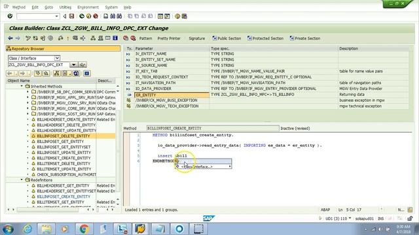The width and height of the screenshot is (419, 235).
Task: Click the first red stop-sign breakpoint icon
Action: [x=126, y=39]
